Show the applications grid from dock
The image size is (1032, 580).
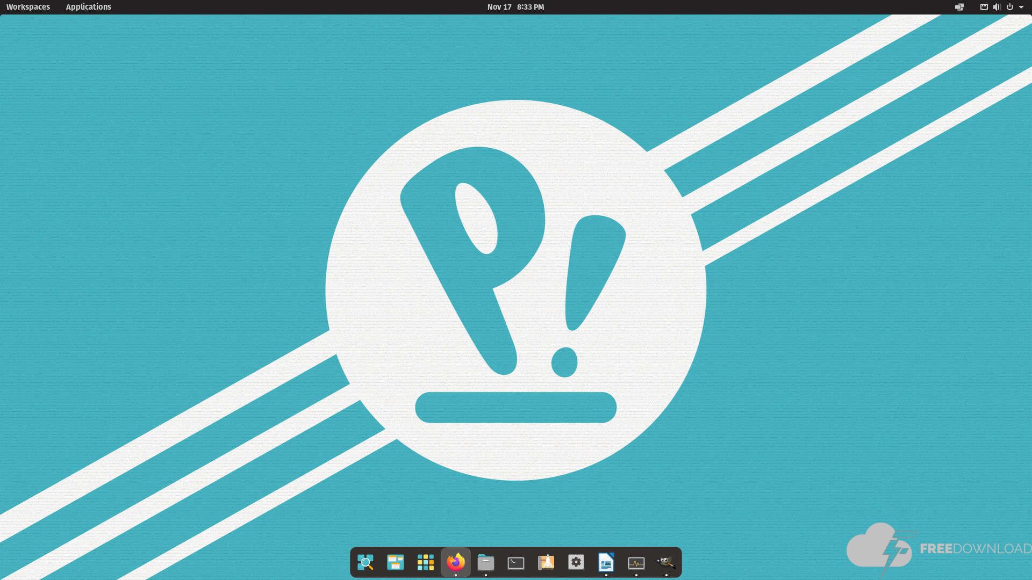pyautogui.click(x=426, y=562)
